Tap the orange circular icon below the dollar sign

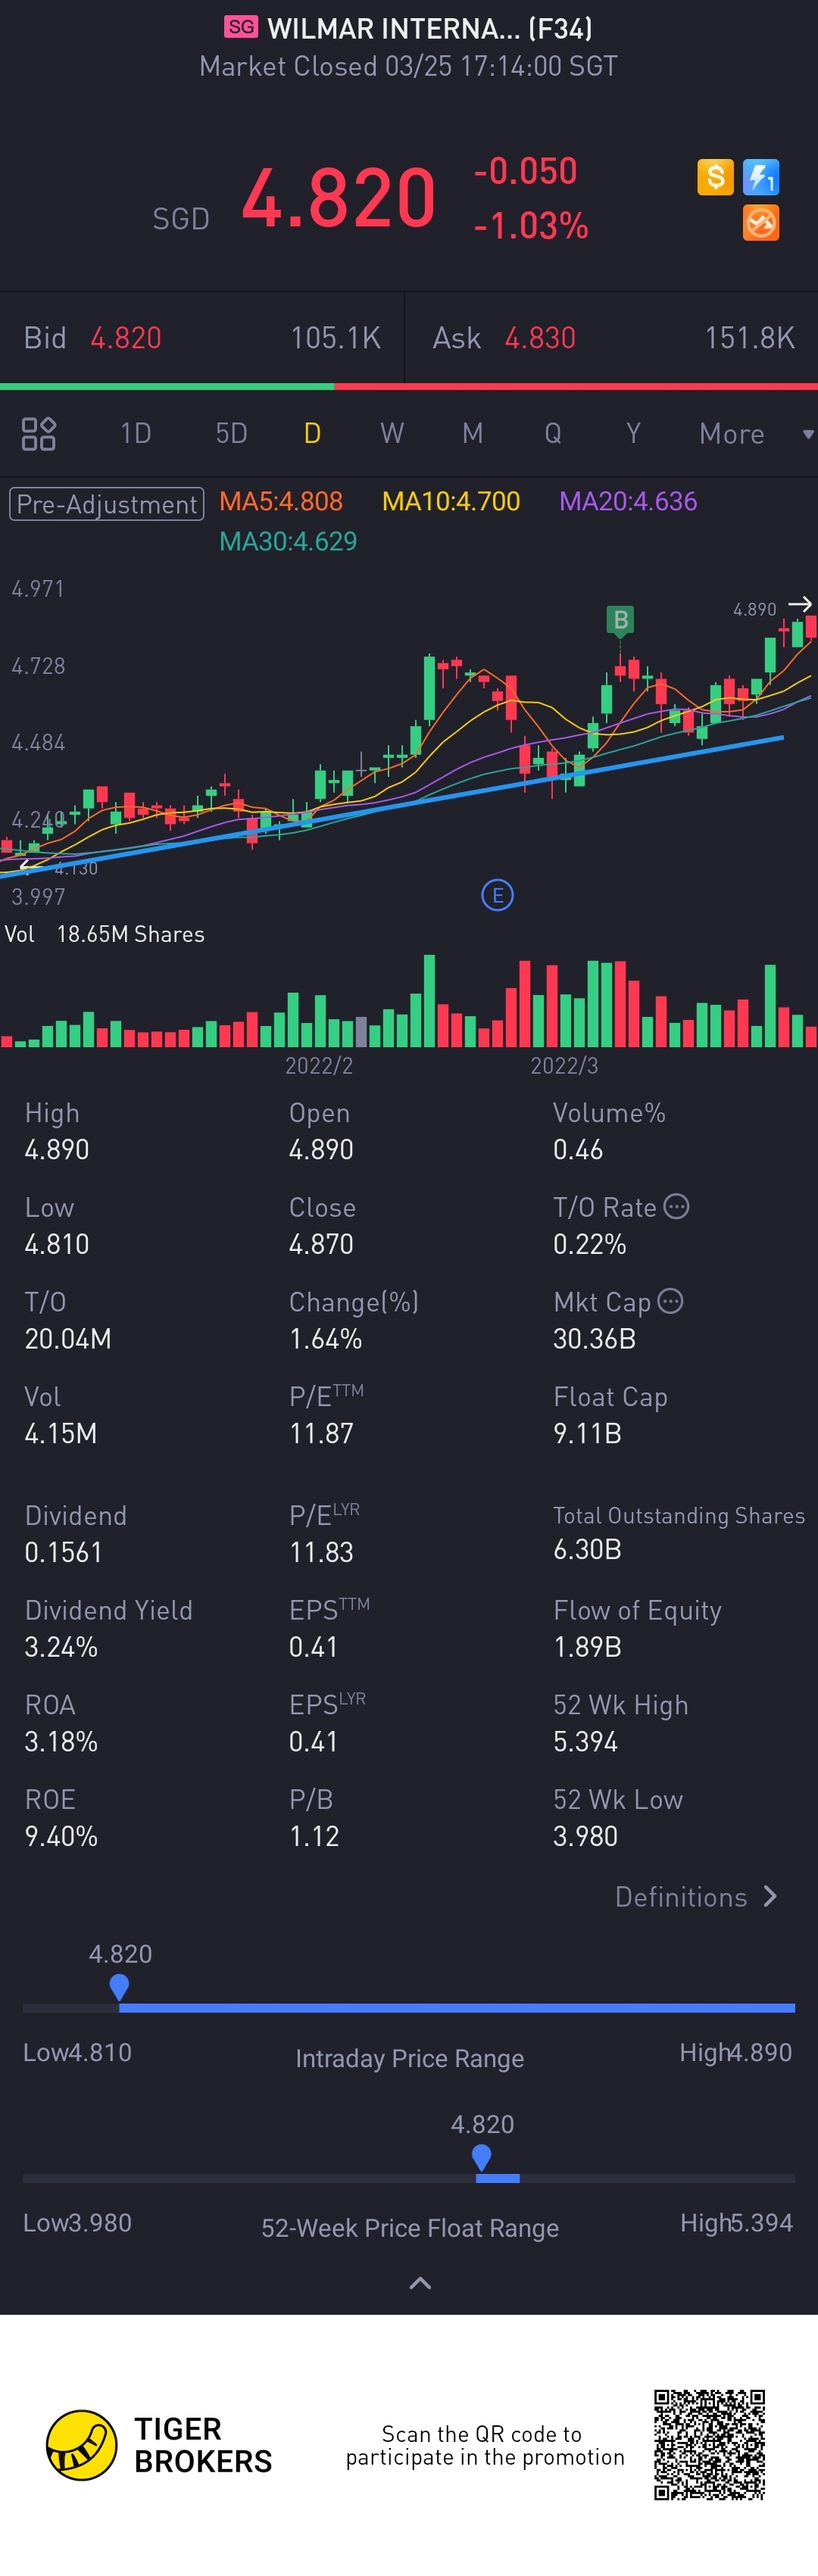point(761,223)
